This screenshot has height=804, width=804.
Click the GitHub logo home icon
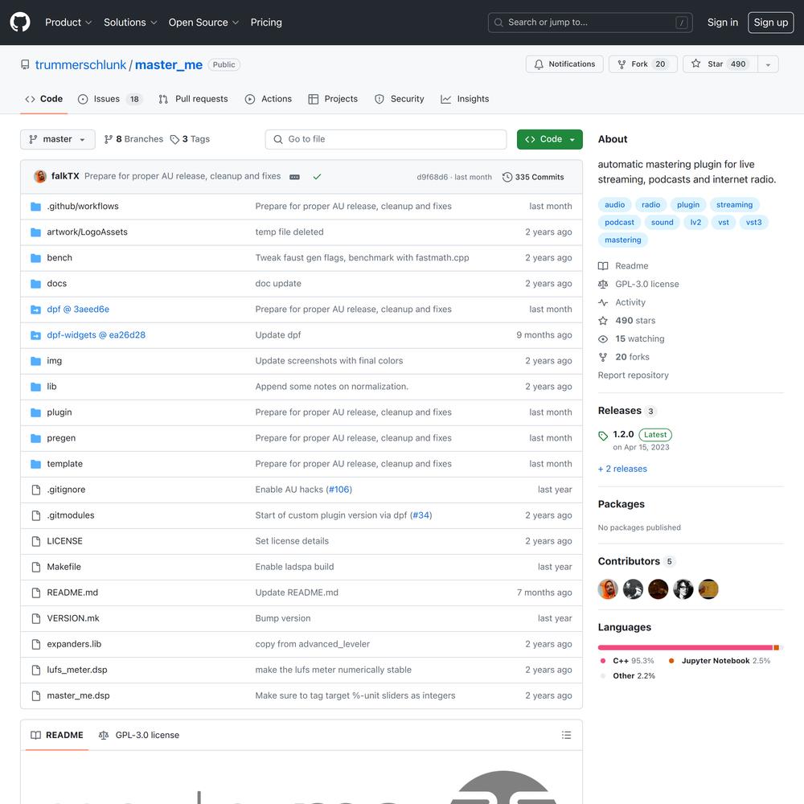pyautogui.click(x=20, y=23)
